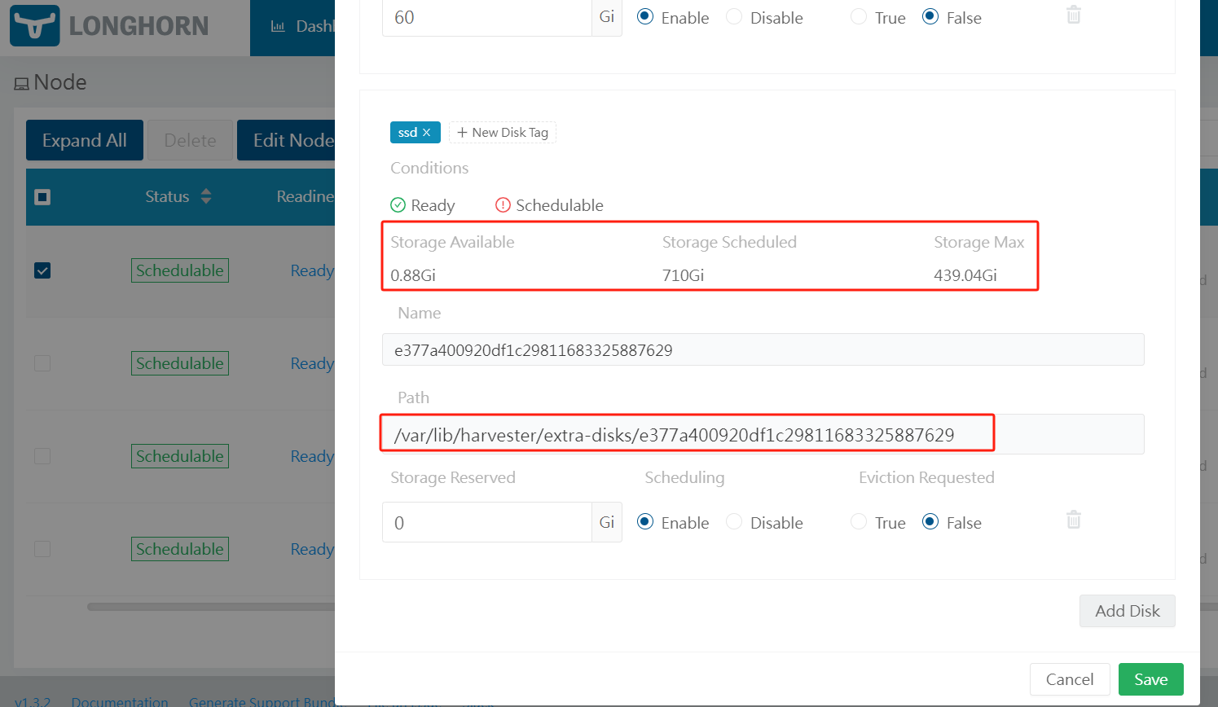
Task: Click the Ready green check icon
Action: (x=399, y=204)
